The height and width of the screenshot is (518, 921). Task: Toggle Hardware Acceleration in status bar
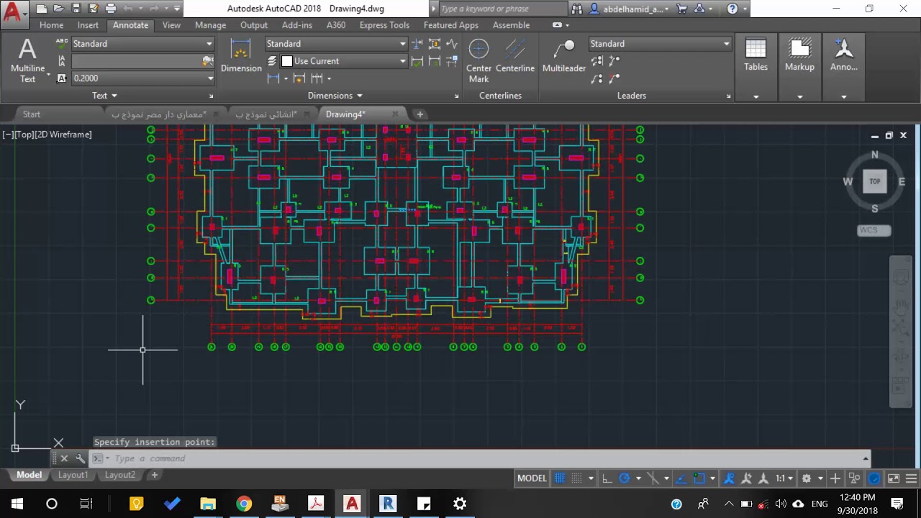(x=874, y=478)
